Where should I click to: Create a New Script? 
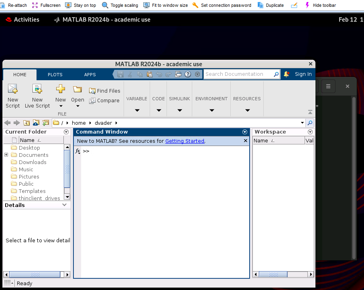(x=13, y=96)
